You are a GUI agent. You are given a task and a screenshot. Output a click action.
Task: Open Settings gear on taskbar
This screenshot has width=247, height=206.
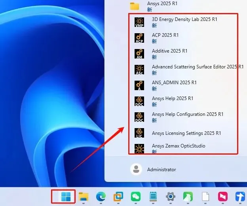coord(171,197)
